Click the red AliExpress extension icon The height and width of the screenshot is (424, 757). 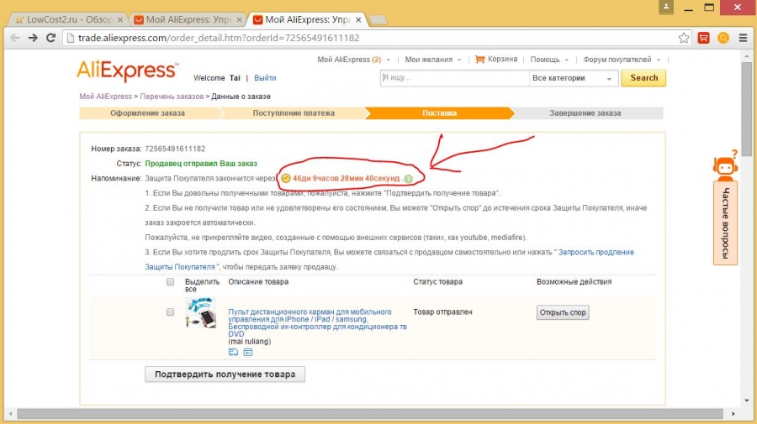click(x=703, y=38)
